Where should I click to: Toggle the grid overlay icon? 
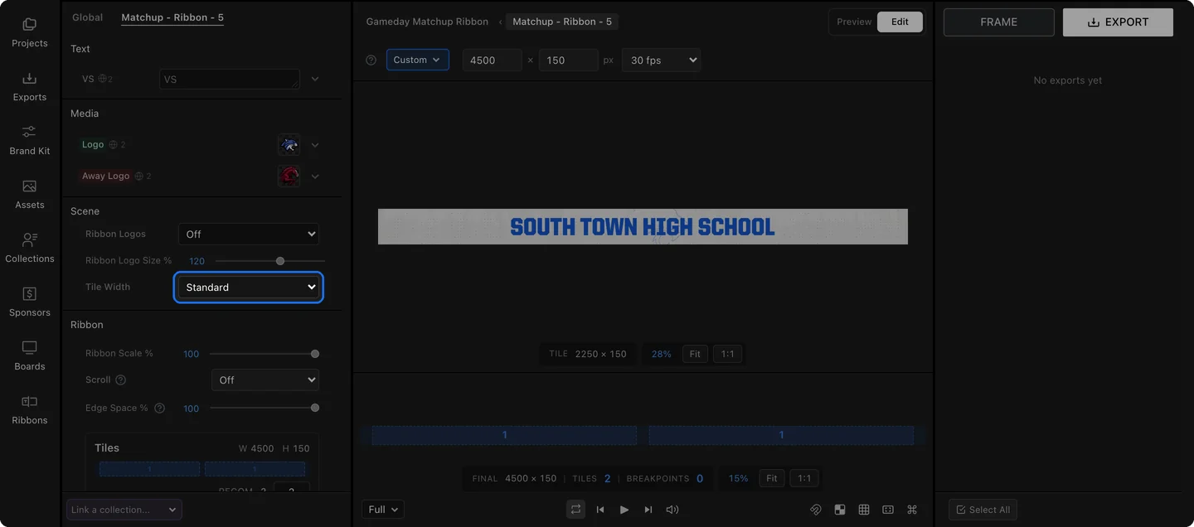864,510
